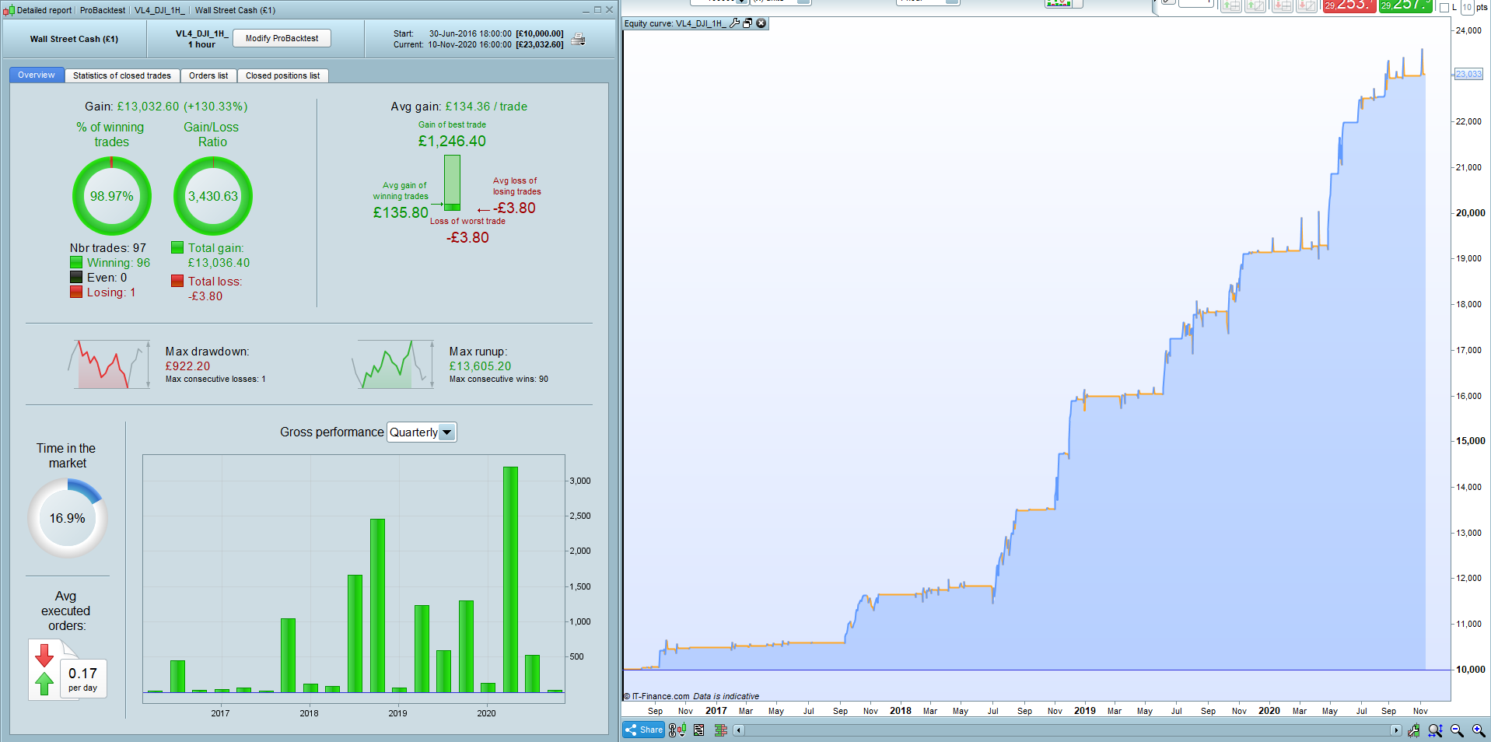
Task: Click the Winning: 96 legend entry
Action: (110, 263)
